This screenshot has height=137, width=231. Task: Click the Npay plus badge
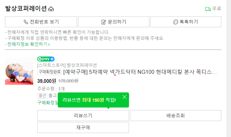pyautogui.click(x=46, y=59)
